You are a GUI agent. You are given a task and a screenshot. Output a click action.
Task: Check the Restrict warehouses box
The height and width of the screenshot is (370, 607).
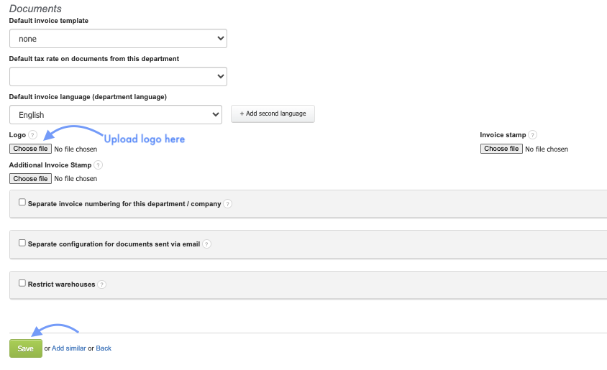(x=22, y=283)
